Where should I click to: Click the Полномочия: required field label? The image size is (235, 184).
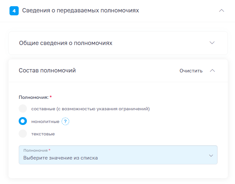click(33, 98)
